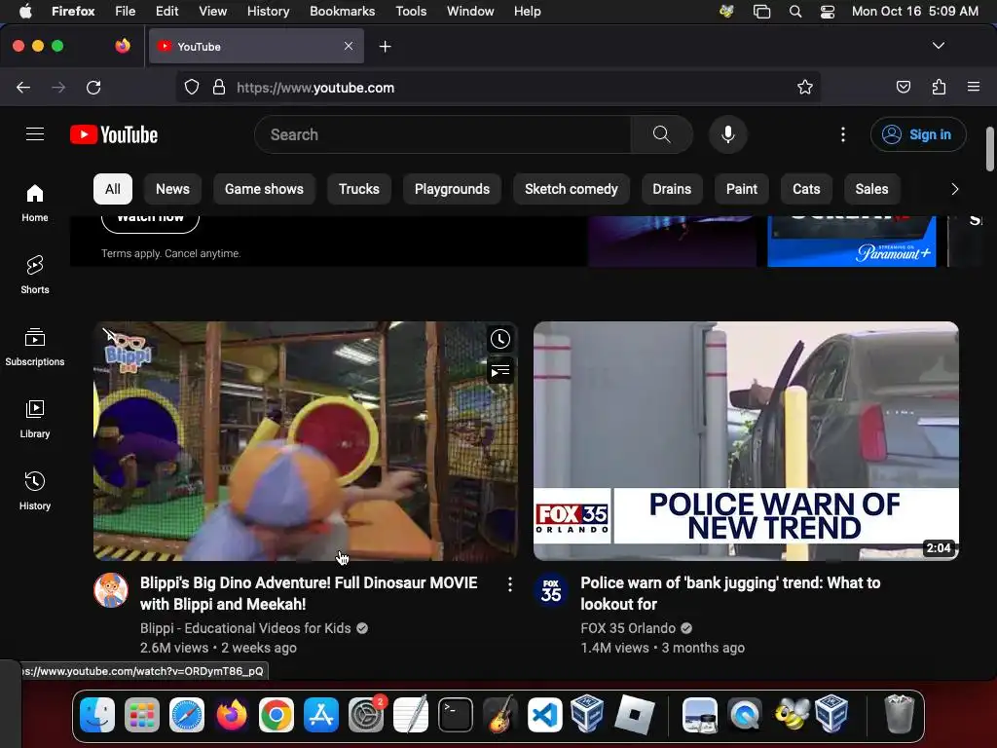This screenshot has width=997, height=748.
Task: Click the Blippi channel avatar
Action: pyautogui.click(x=111, y=590)
